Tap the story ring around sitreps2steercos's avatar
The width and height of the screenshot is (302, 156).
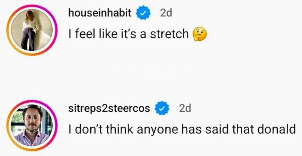(30, 102)
